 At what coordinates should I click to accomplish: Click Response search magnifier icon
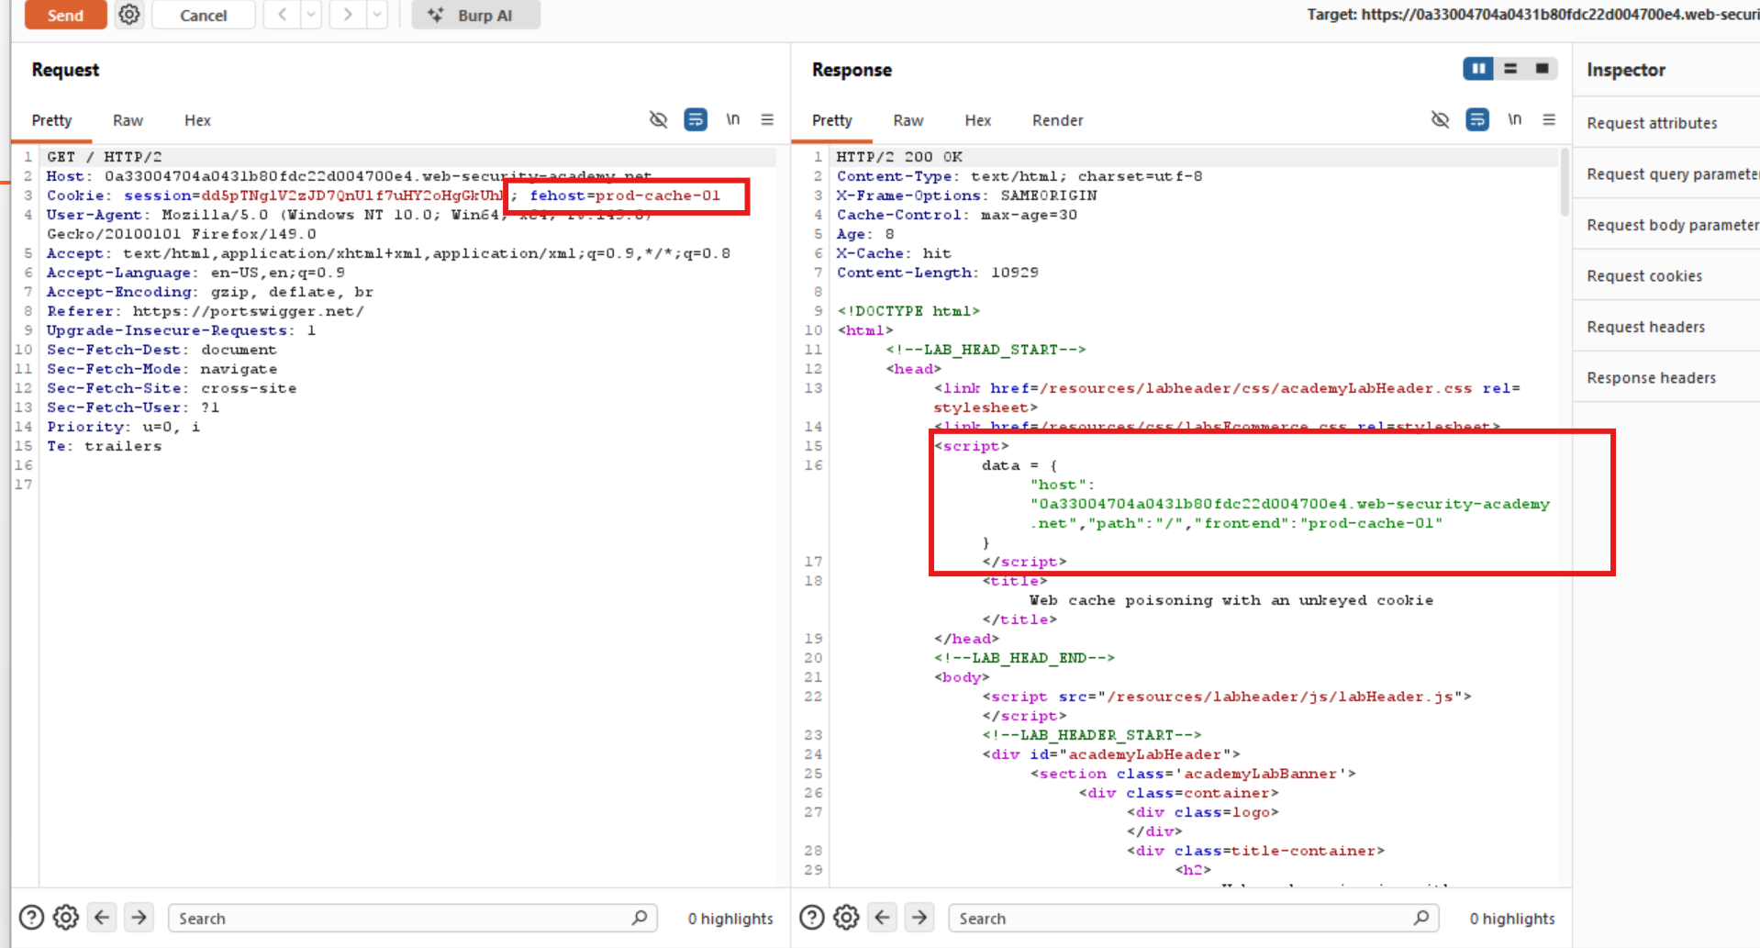pyautogui.click(x=1421, y=917)
